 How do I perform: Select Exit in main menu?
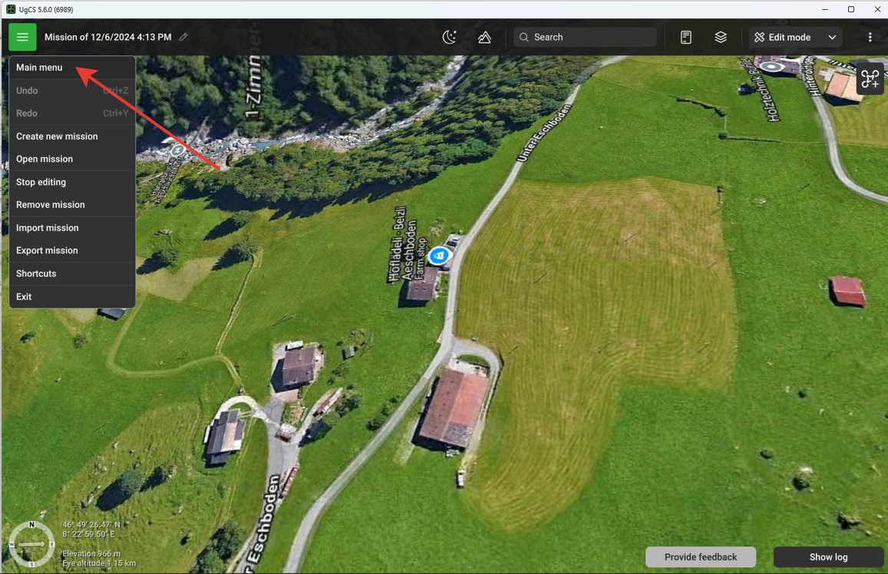coord(72,297)
